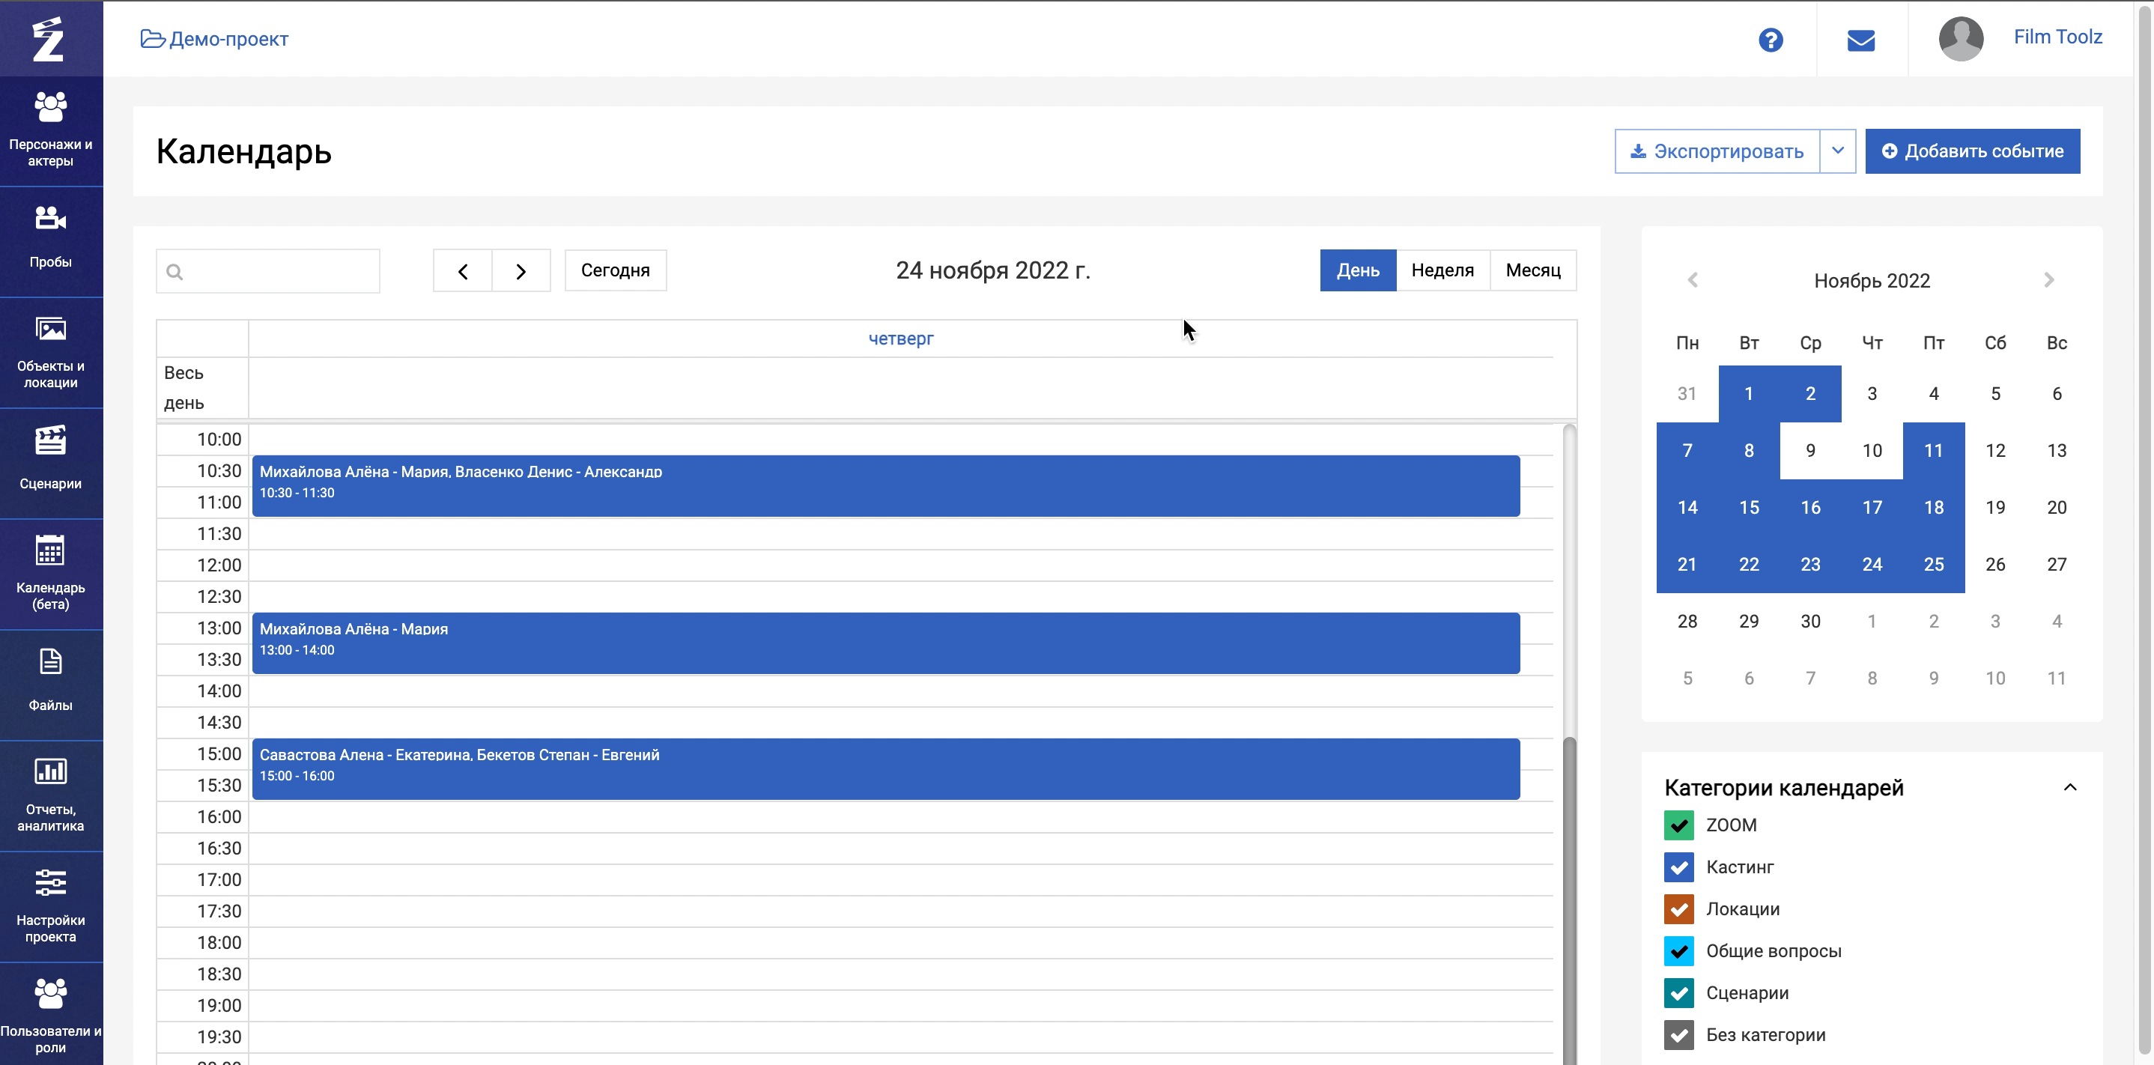The height and width of the screenshot is (1065, 2154).
Task: Go to previous day arrow
Action: click(x=462, y=271)
